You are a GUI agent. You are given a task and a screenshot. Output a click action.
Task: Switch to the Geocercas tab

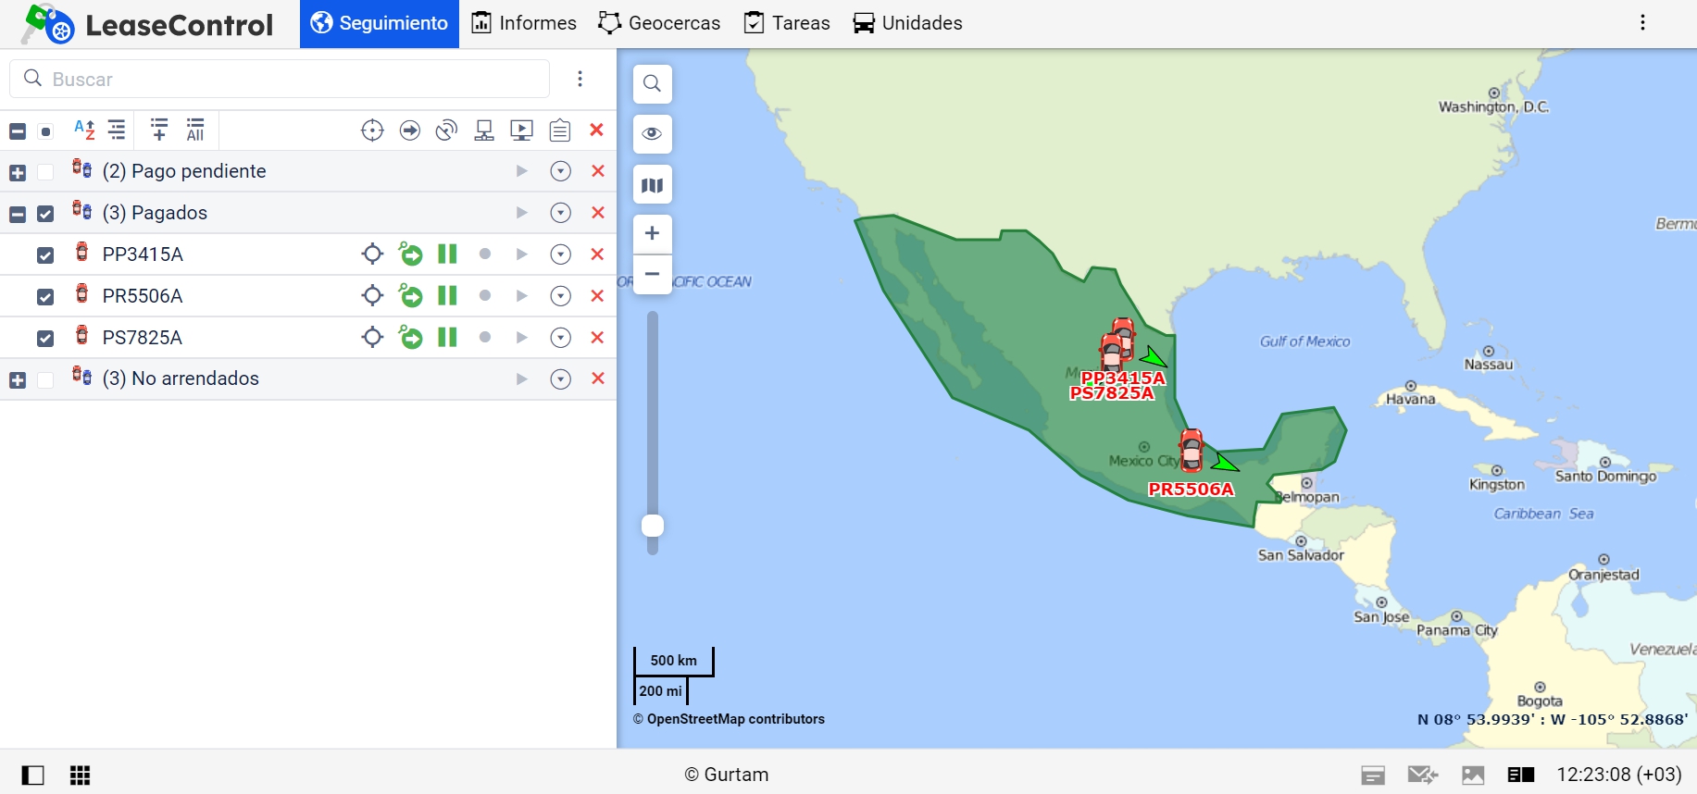[659, 23]
